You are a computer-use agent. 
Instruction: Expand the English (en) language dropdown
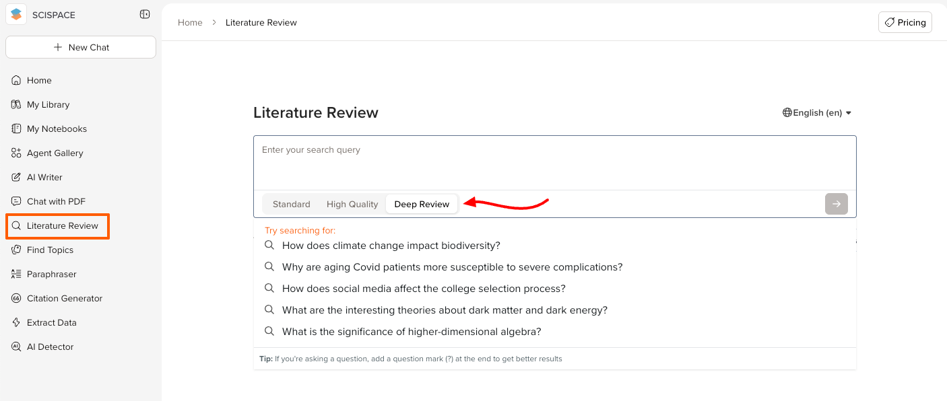tap(817, 113)
